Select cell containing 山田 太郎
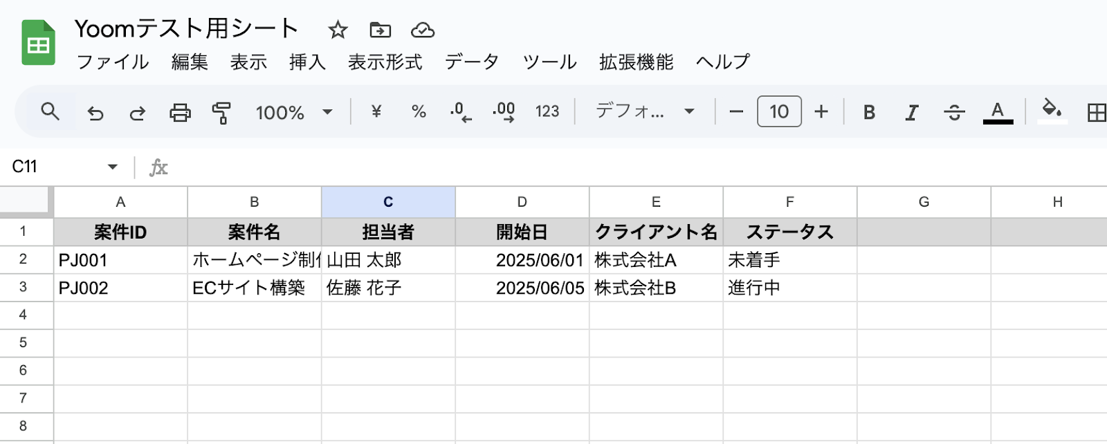Image resolution: width=1107 pixels, height=444 pixels. [x=388, y=260]
